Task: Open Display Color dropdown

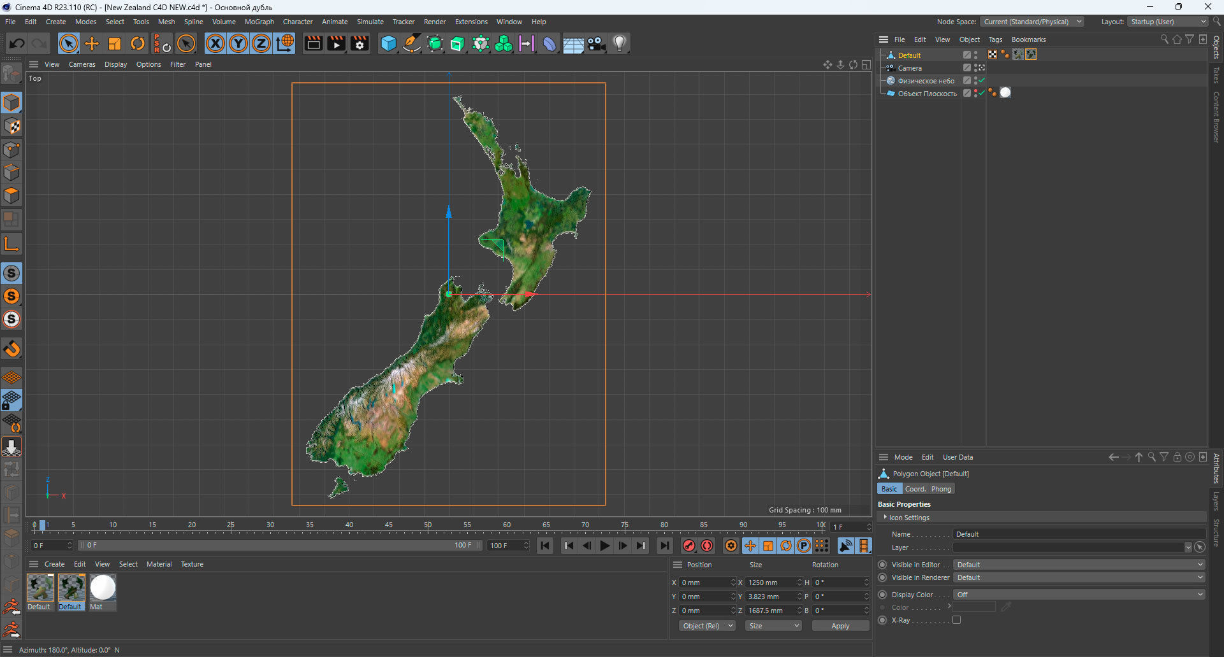Action: tap(1079, 595)
